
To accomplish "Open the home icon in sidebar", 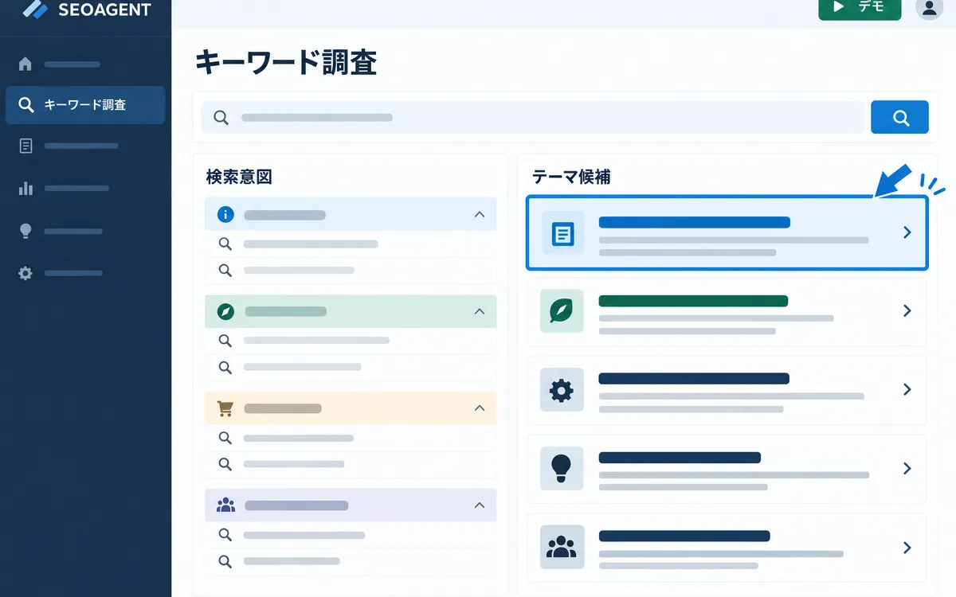I will click(x=25, y=64).
